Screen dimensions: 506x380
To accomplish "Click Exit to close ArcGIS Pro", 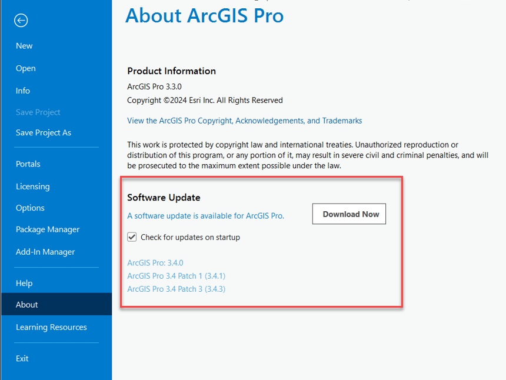I will [x=22, y=358].
